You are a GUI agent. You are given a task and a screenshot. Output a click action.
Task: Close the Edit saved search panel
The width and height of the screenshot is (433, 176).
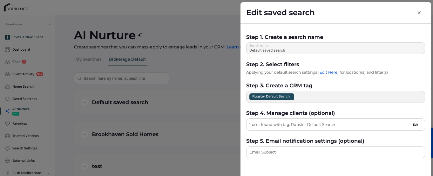point(419,13)
